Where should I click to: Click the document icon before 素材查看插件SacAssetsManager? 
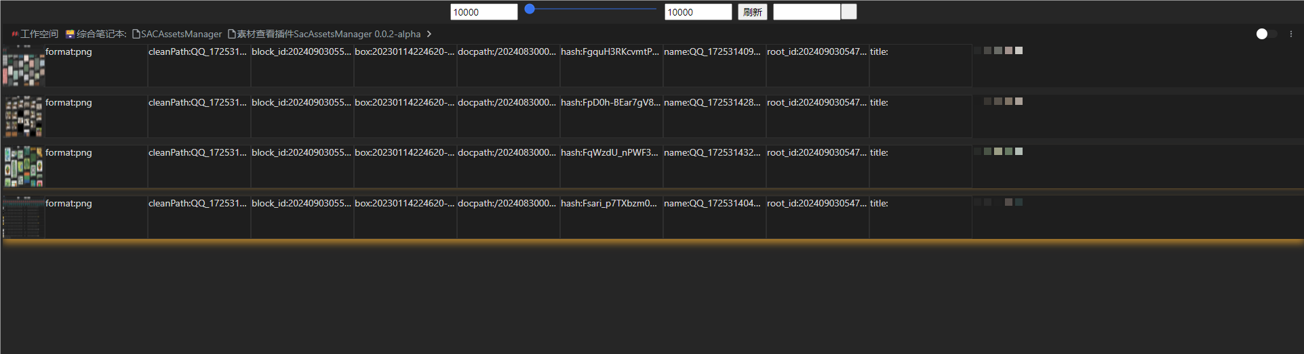coord(232,34)
